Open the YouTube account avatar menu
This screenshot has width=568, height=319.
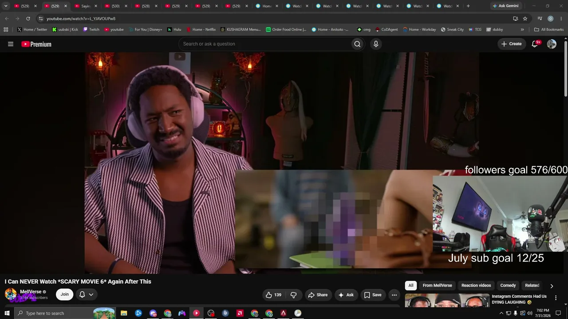(x=552, y=44)
